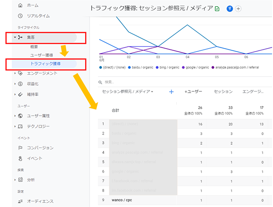Add a comparison with the circled plus button

(239, 8)
